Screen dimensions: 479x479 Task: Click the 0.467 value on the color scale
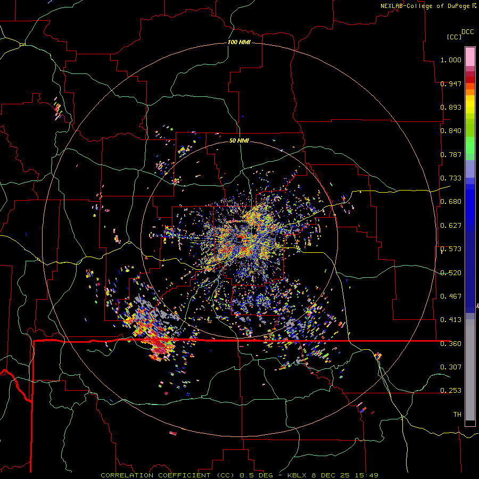(x=451, y=296)
